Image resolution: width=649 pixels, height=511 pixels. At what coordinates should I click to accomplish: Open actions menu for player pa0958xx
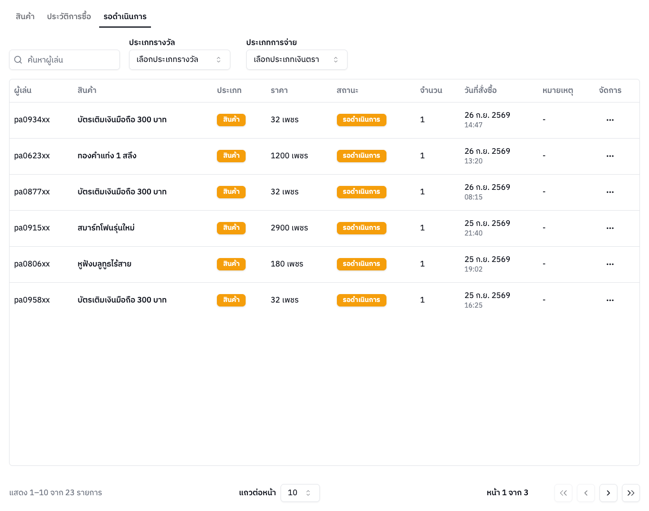(610, 300)
